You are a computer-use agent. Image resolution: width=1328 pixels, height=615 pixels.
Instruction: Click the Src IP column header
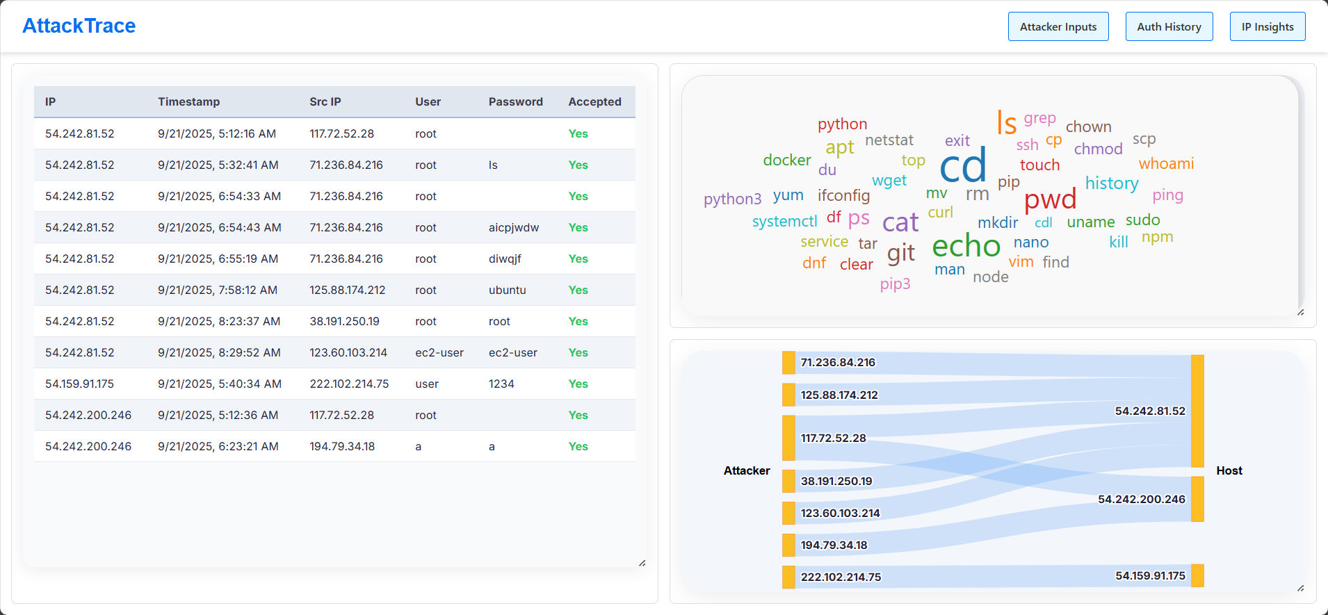click(325, 101)
